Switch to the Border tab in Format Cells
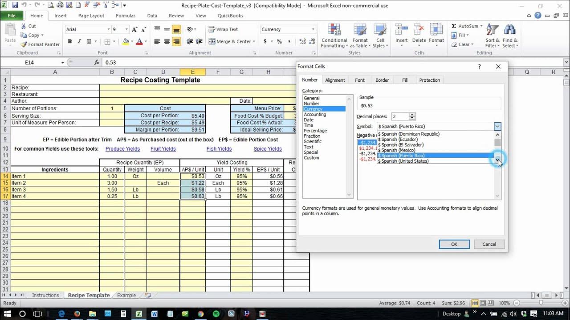Viewport: 570px width, 320px height. pyautogui.click(x=382, y=80)
